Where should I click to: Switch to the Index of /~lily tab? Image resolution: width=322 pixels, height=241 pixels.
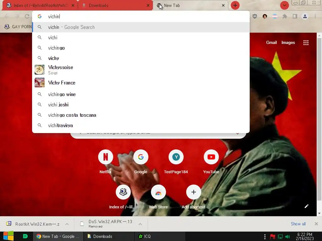(40, 6)
